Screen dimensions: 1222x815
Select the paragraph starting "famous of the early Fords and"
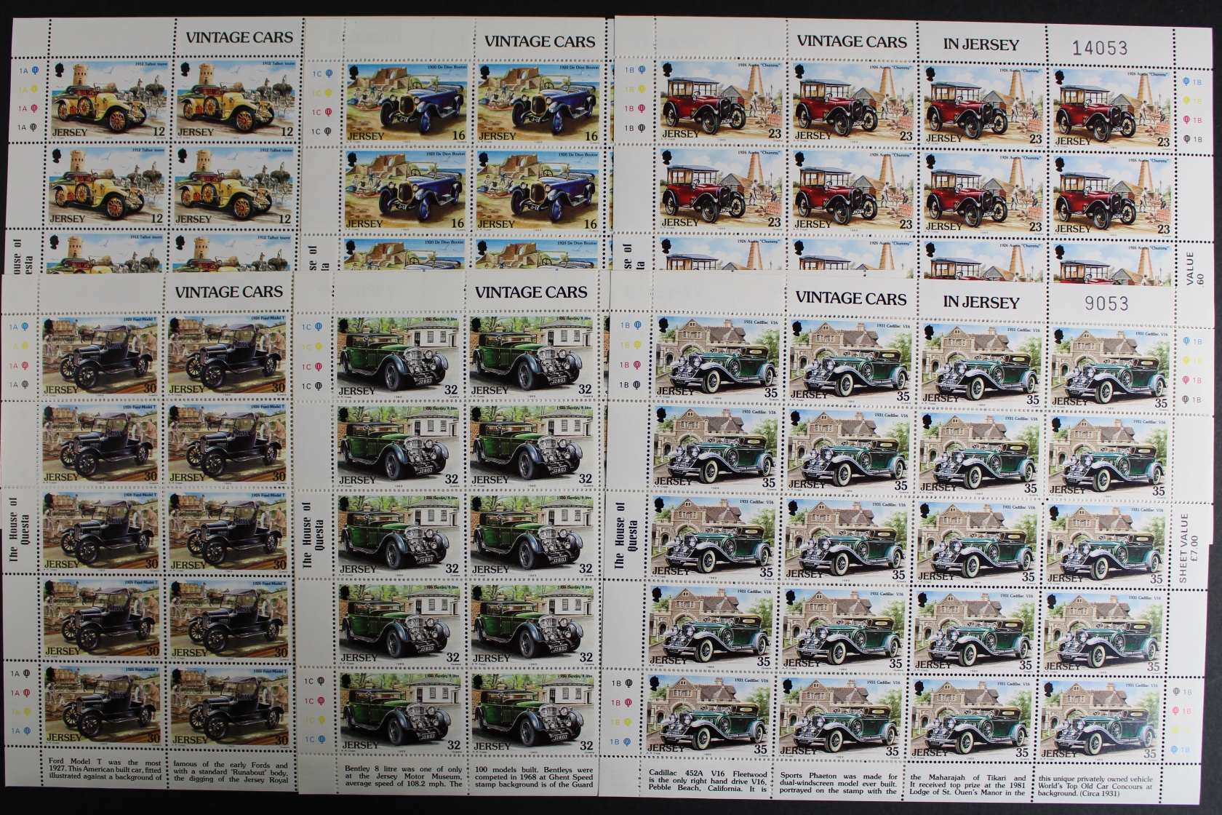[231, 771]
